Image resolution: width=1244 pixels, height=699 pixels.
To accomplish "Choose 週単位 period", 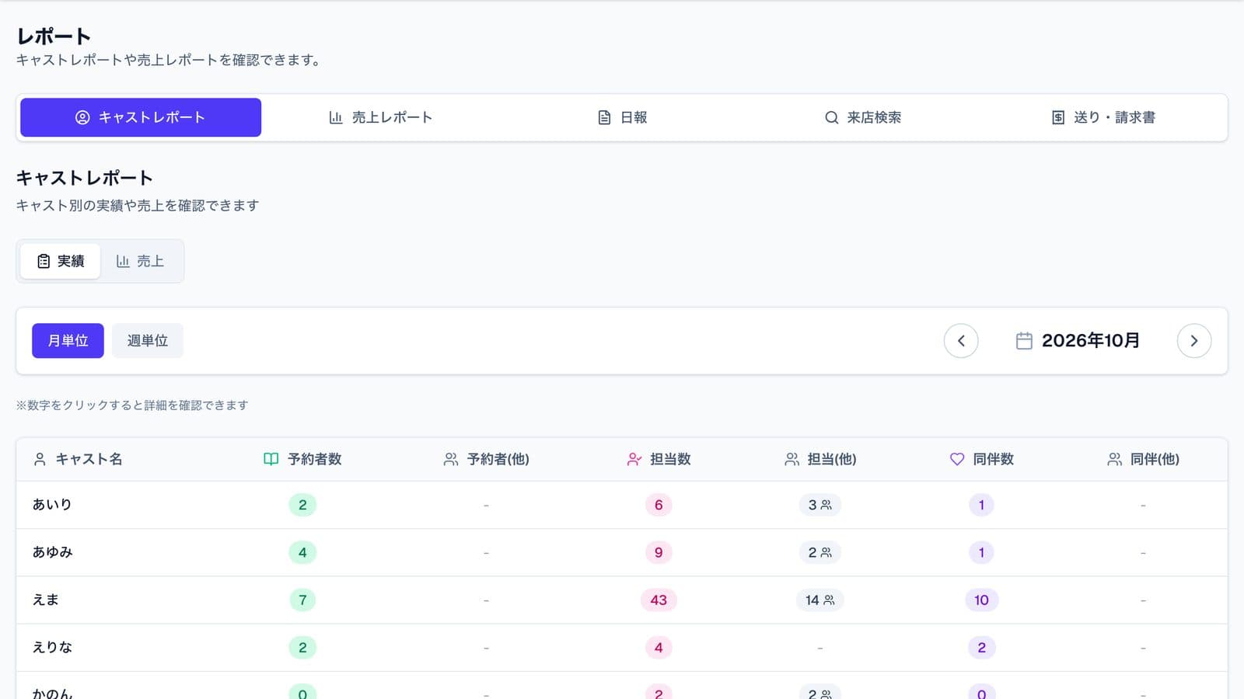I will point(148,341).
